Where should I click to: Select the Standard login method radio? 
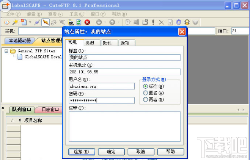145,86
